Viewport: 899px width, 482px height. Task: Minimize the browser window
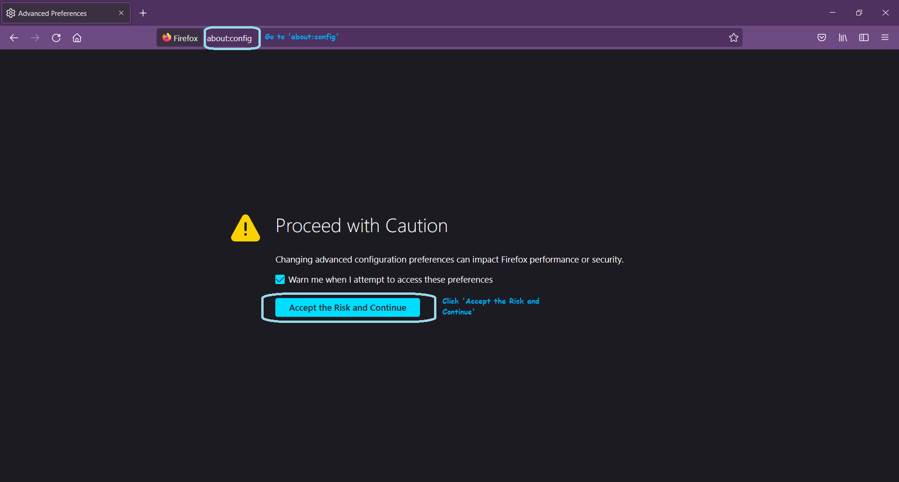pos(833,12)
